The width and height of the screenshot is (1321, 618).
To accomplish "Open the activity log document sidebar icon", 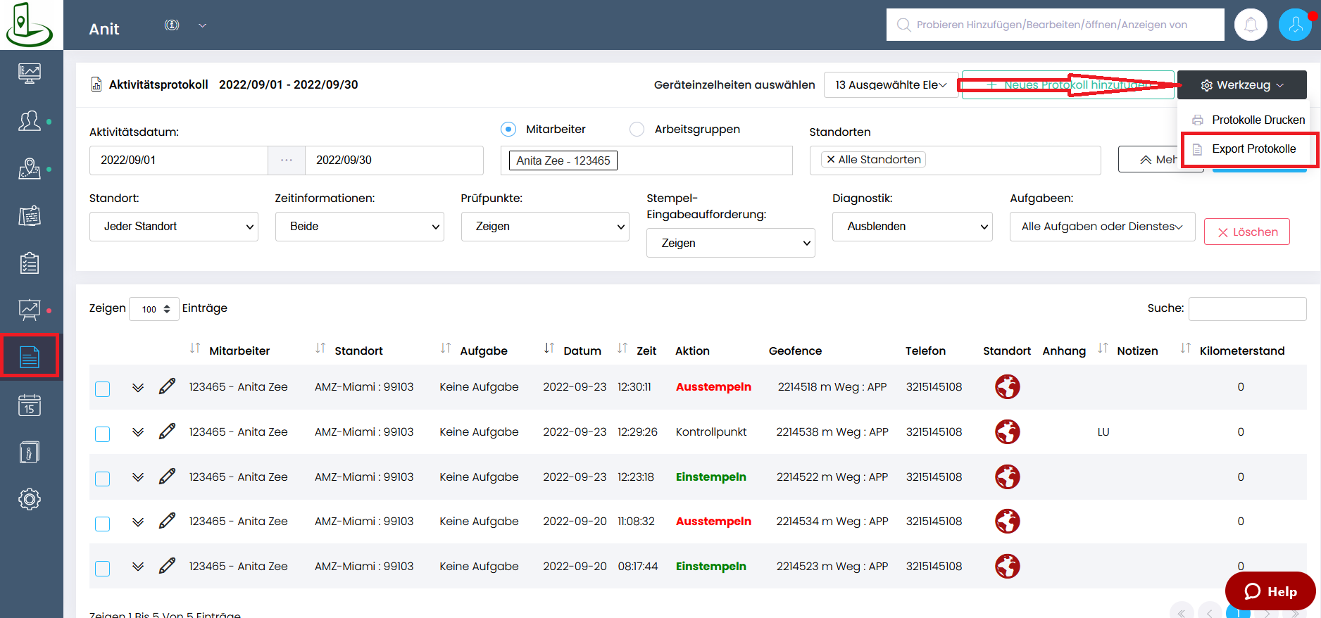I will point(30,357).
